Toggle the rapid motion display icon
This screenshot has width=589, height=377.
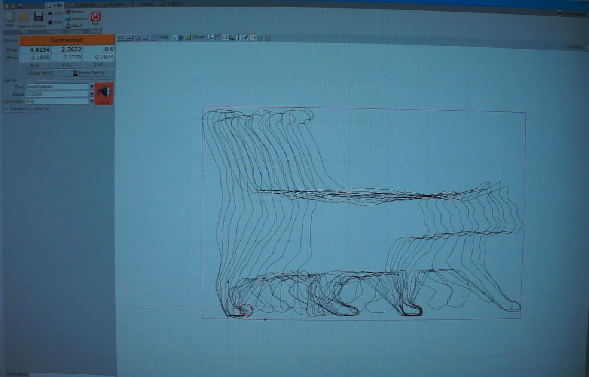pos(246,37)
